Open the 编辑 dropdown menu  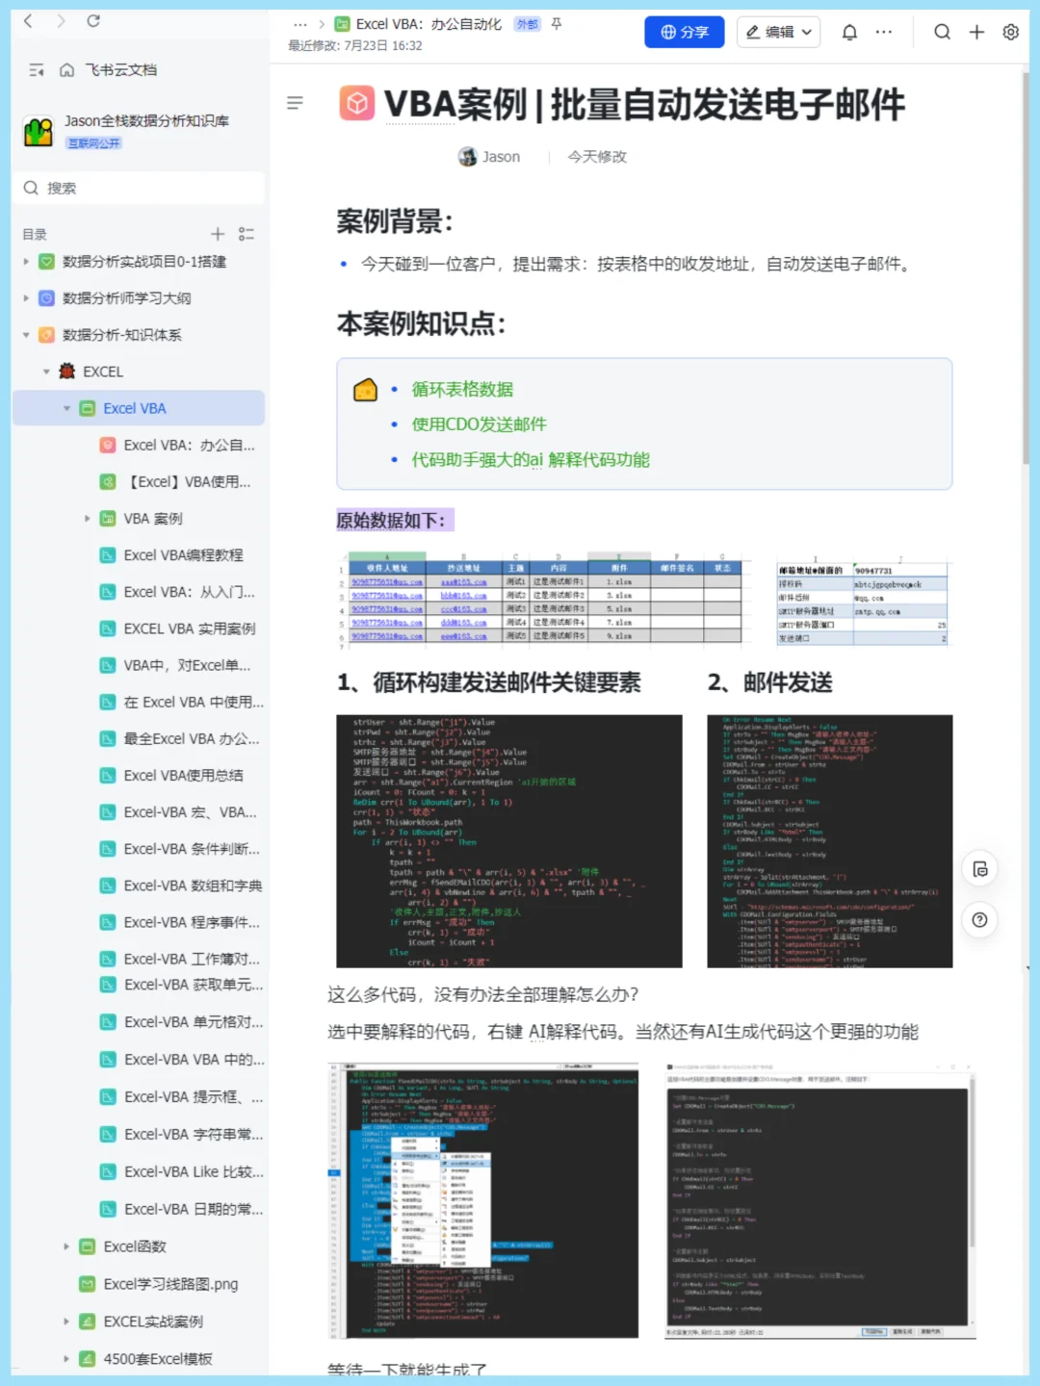click(x=777, y=32)
